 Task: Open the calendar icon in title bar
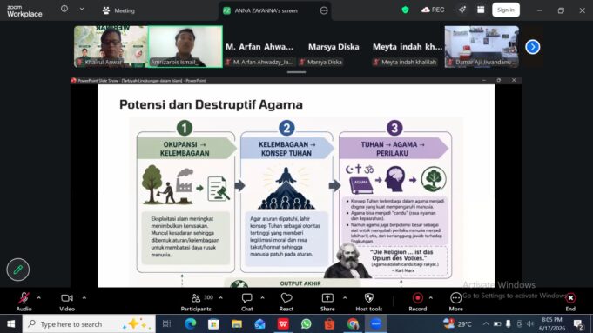pyautogui.click(x=481, y=10)
